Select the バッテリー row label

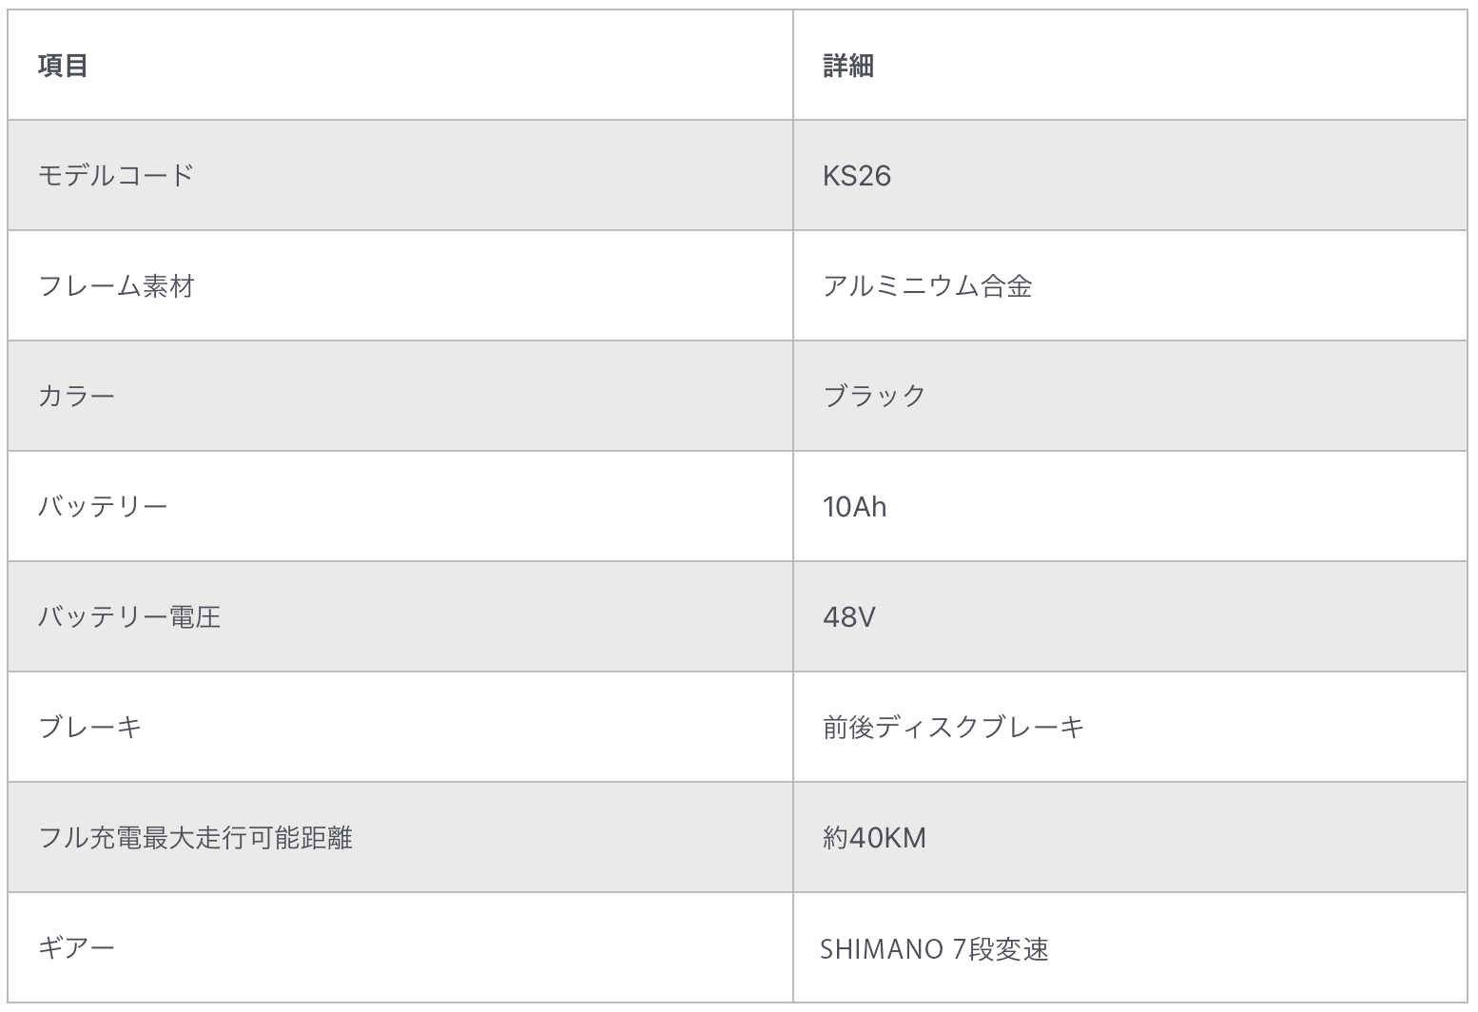coord(103,506)
